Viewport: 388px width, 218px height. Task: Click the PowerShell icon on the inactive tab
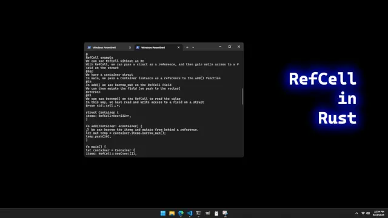[89, 47]
